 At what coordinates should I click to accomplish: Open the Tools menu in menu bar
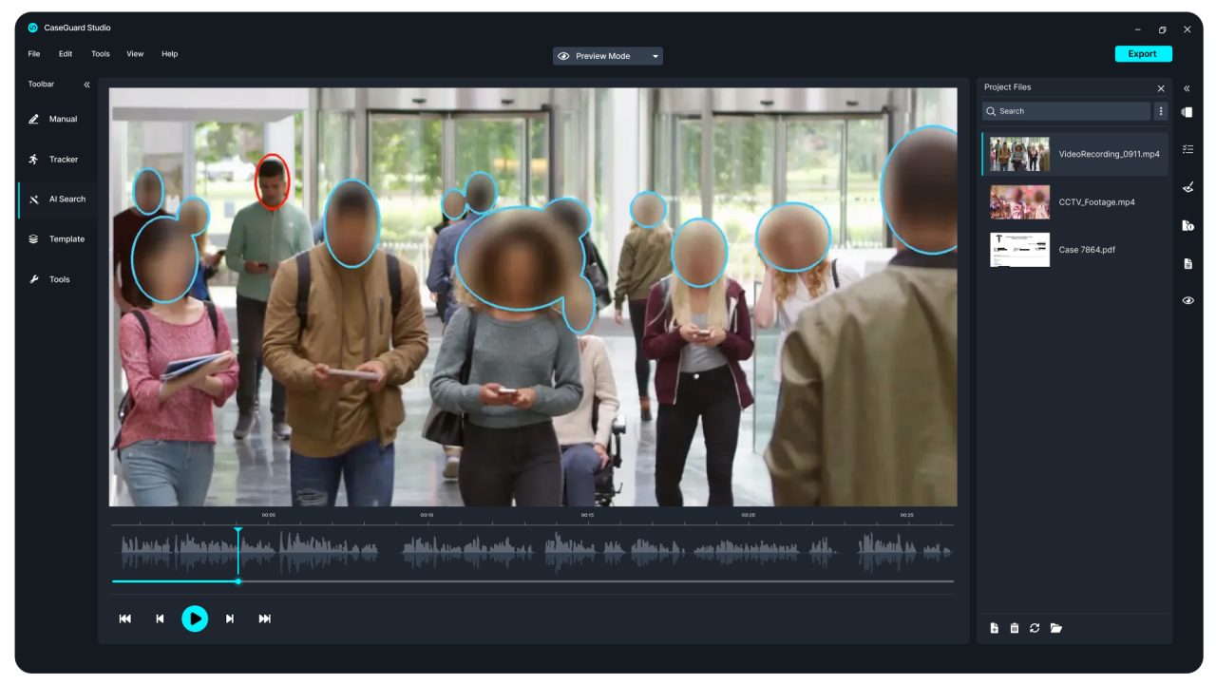[x=101, y=54]
